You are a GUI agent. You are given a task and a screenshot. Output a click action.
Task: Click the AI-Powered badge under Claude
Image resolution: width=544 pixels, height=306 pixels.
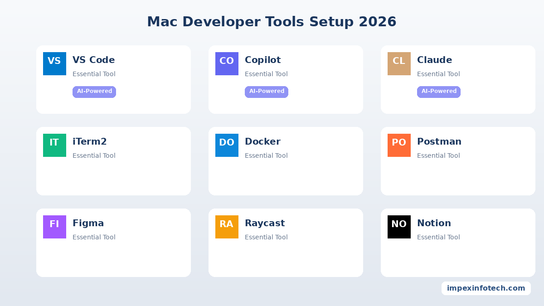[x=439, y=92]
